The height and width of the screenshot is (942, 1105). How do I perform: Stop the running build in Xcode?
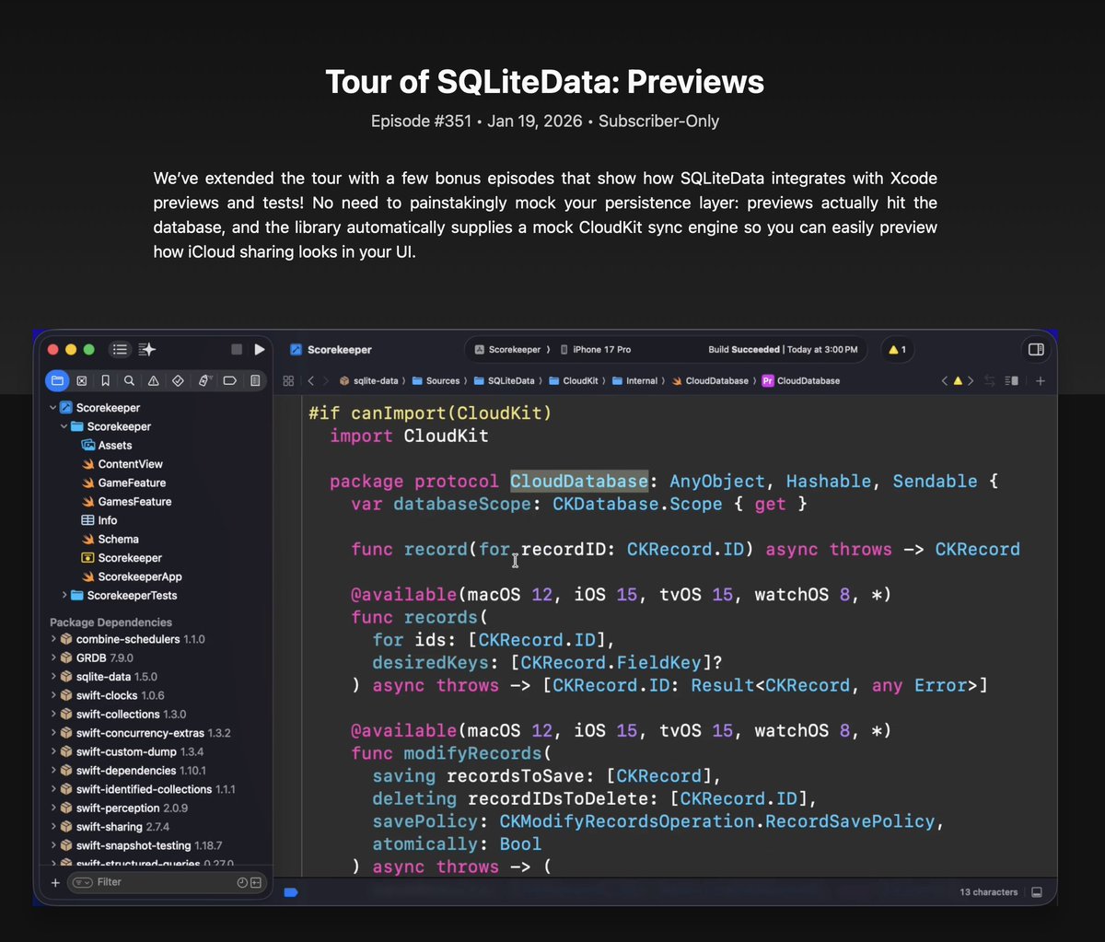click(x=237, y=350)
